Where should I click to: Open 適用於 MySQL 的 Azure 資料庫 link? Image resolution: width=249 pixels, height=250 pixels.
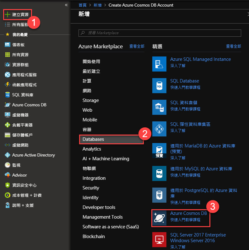(201, 169)
